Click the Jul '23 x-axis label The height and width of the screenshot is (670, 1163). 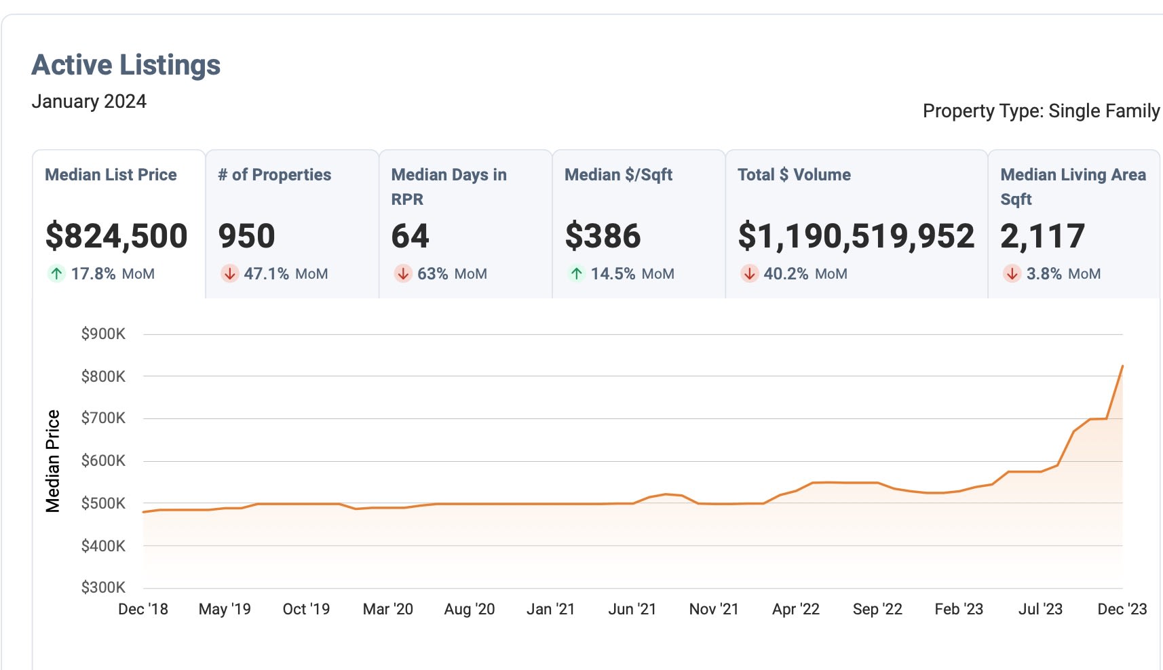1040,609
